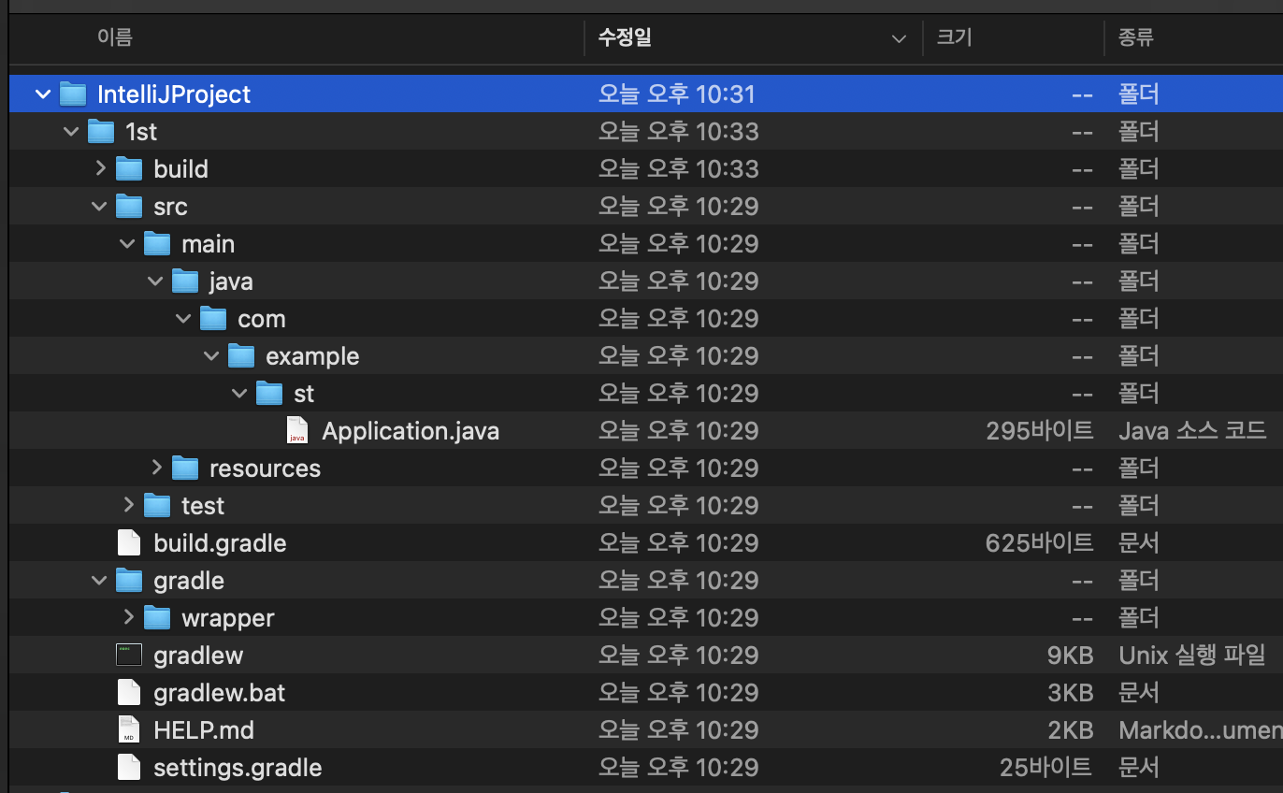
Task: Click the 625바이트 size of build.gradle
Action: pyautogui.click(x=1040, y=543)
